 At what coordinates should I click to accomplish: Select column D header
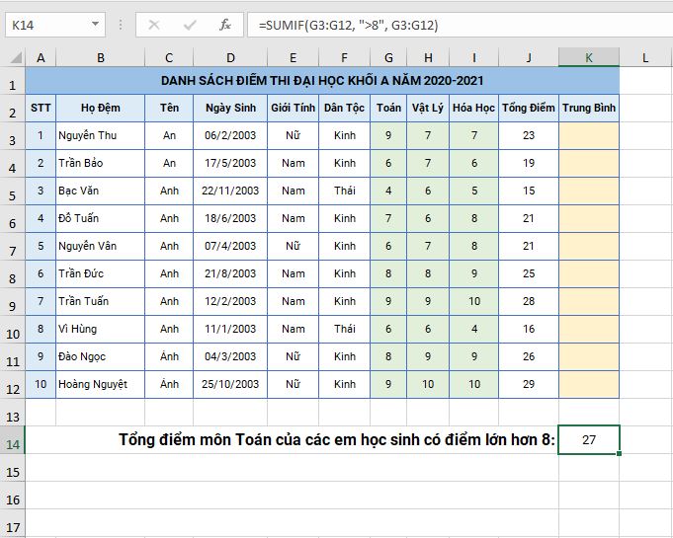tap(230, 57)
